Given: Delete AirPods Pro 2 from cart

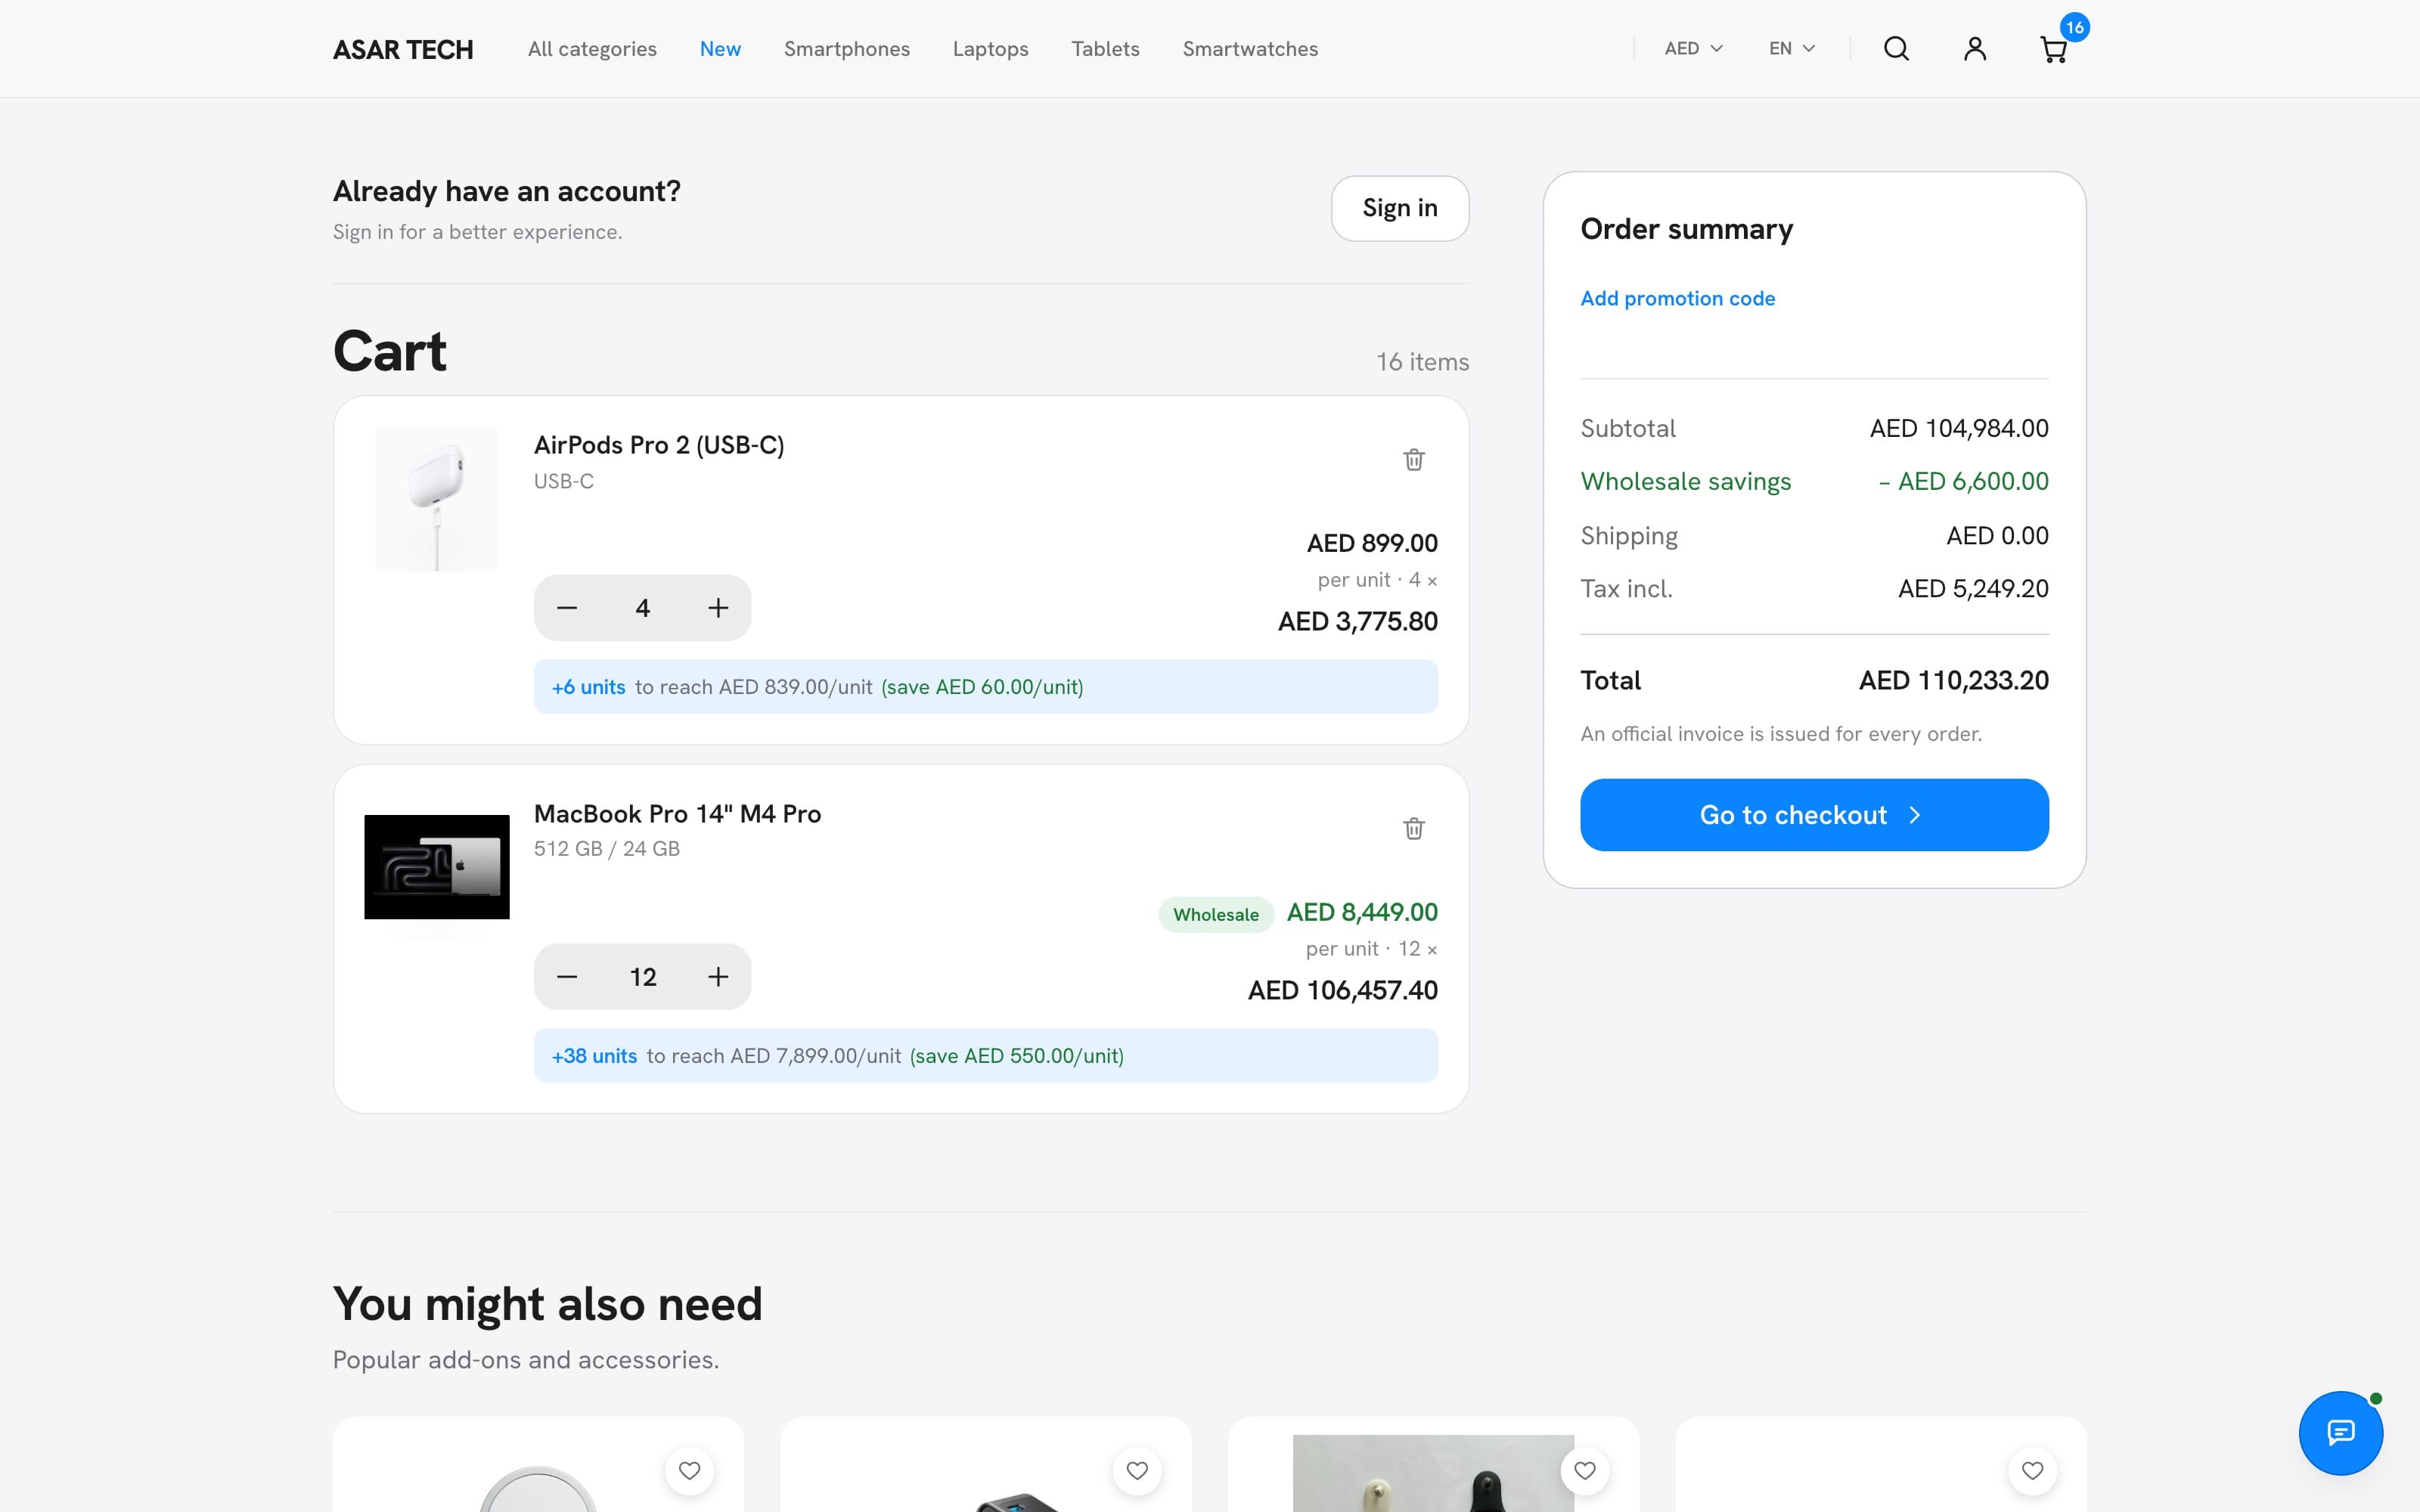Looking at the screenshot, I should point(1413,460).
